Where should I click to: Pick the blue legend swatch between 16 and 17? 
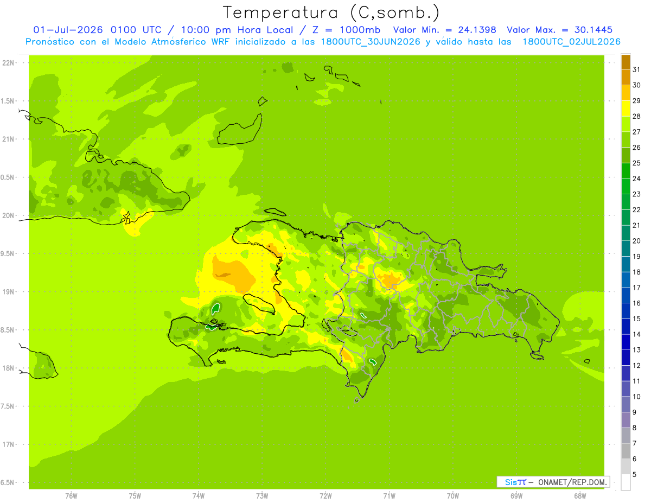626,296
